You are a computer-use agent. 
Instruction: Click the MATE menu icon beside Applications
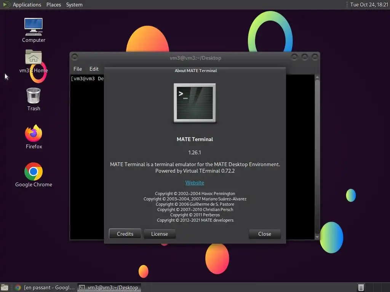(x=6, y=5)
